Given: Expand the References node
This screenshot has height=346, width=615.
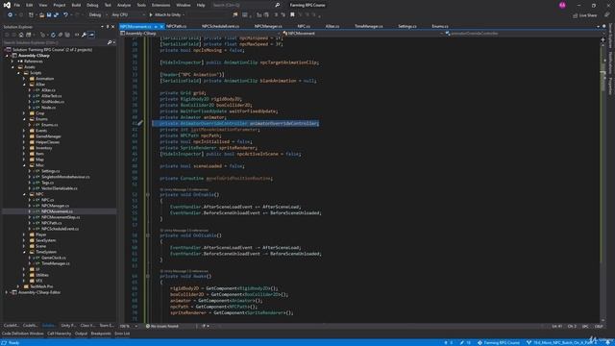Looking at the screenshot, I should [x=12, y=62].
